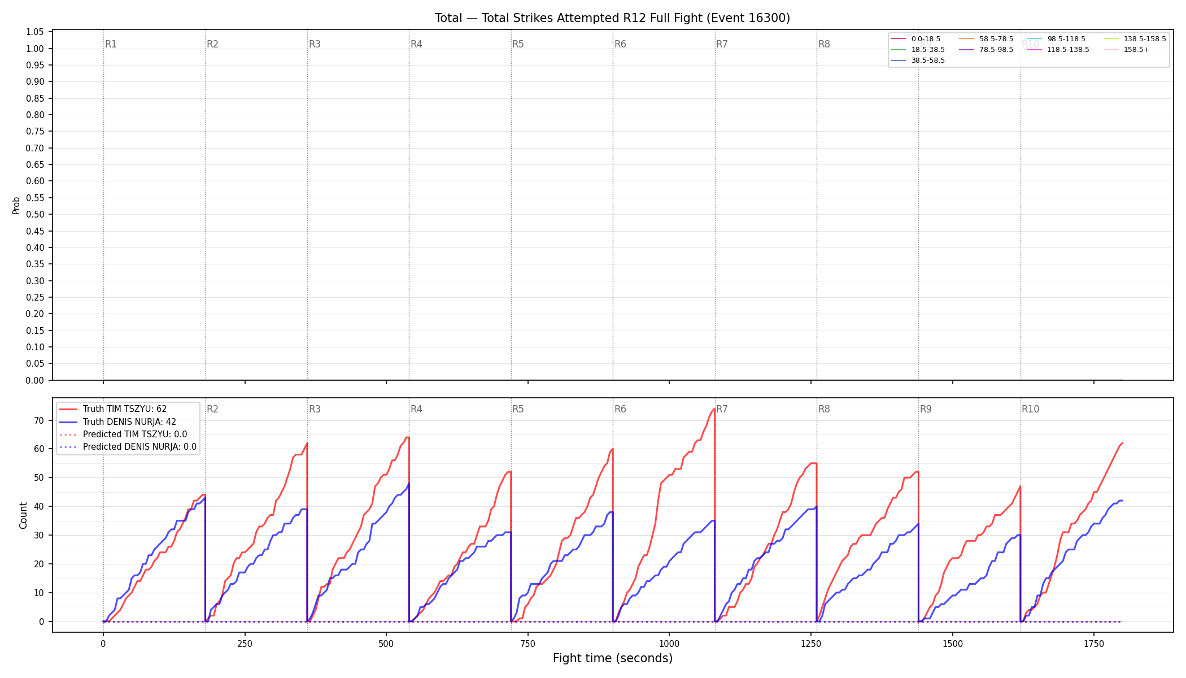The width and height of the screenshot is (1186, 678).
Task: Click the R10 round marker in the Count chart
Action: click(x=1030, y=409)
